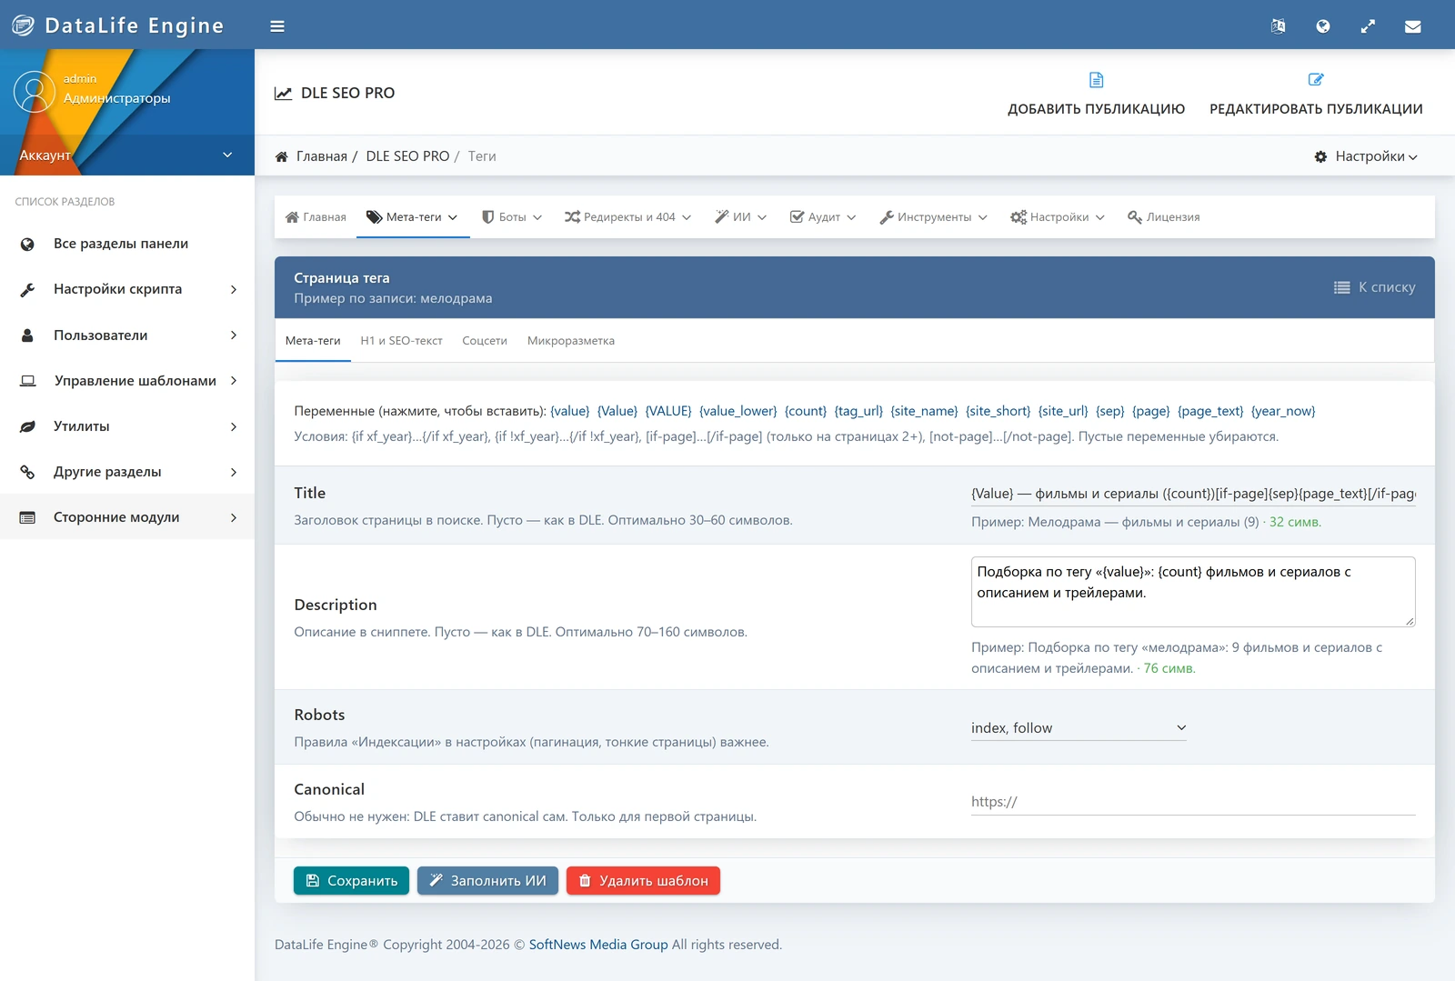
Task: Click the DataLife Engine logo icon
Action: click(23, 25)
